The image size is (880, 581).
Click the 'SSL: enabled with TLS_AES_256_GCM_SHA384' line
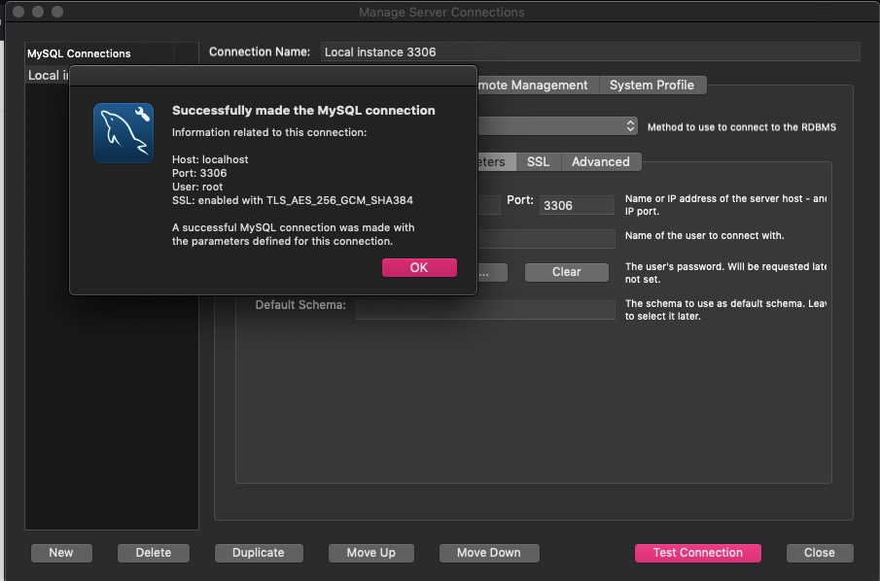tap(293, 200)
